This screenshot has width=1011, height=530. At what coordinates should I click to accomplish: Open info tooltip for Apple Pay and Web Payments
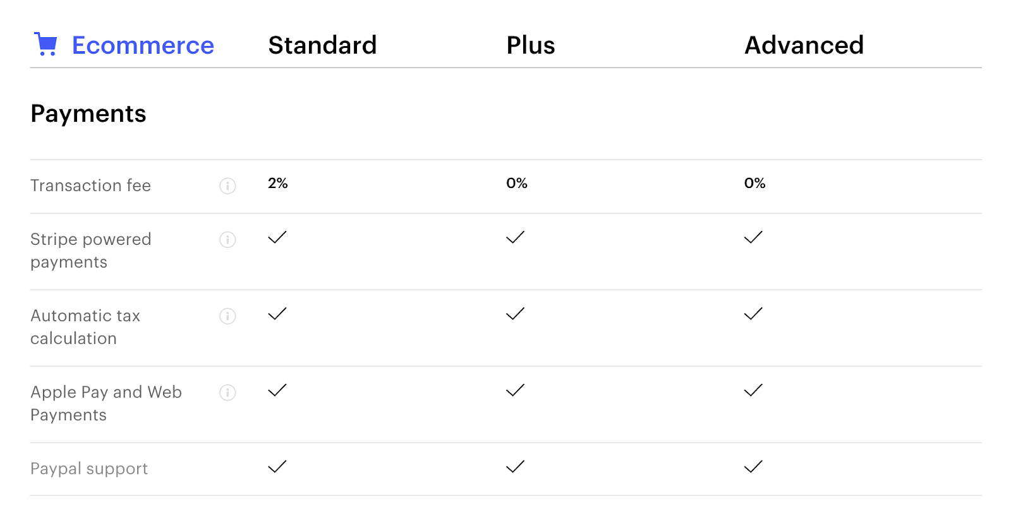coord(227,392)
